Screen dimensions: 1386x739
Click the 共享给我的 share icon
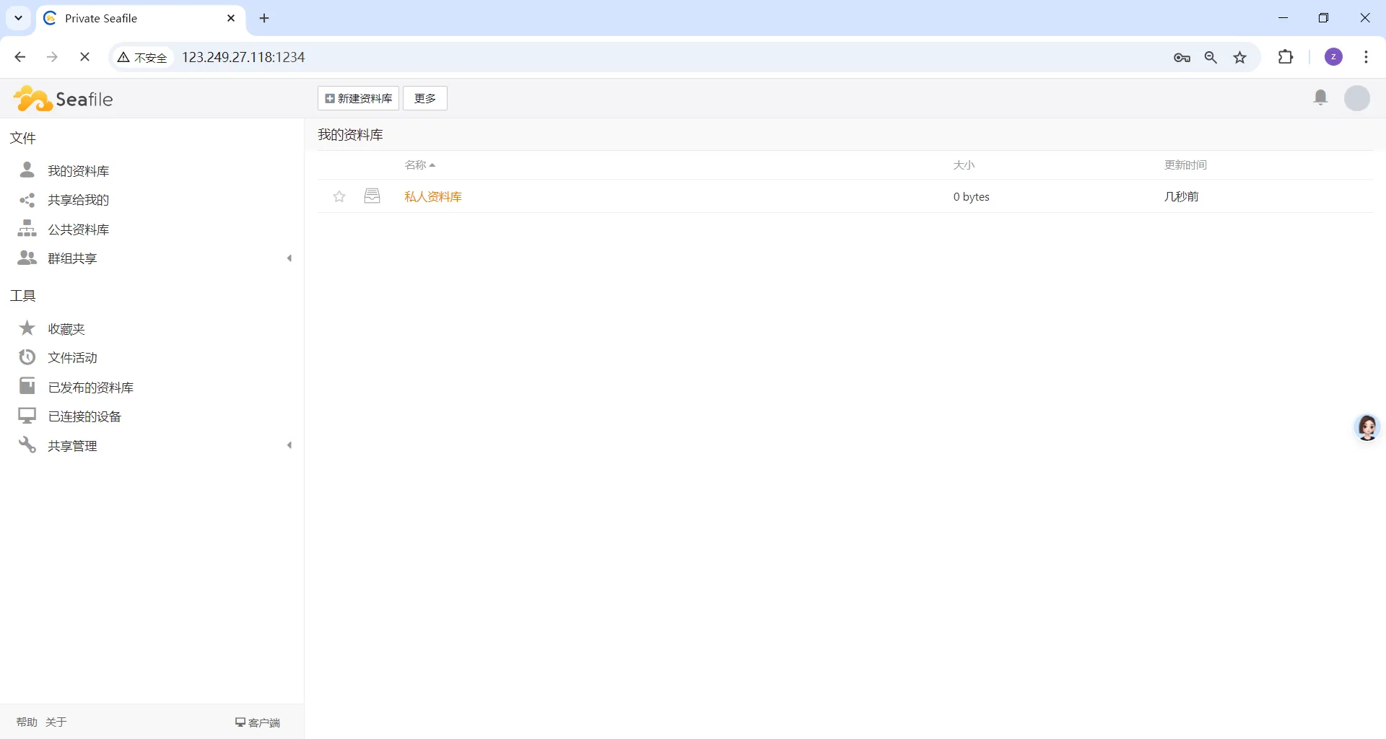click(x=27, y=200)
